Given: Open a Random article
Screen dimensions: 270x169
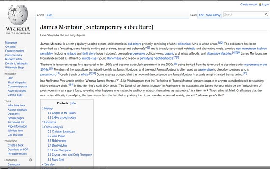Looking at the screenshot, I should tap(14, 59).
